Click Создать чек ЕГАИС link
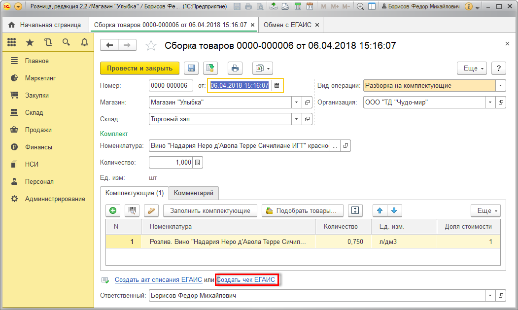 [x=246, y=279]
